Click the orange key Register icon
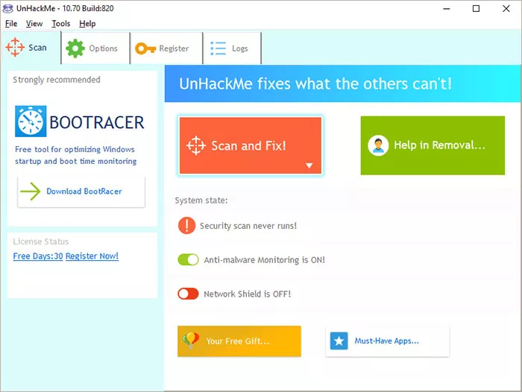522x392 pixels. coord(145,48)
